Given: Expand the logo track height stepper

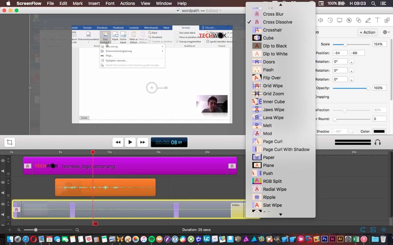Looking at the screenshot, I should pyautogui.click(x=8, y=160).
